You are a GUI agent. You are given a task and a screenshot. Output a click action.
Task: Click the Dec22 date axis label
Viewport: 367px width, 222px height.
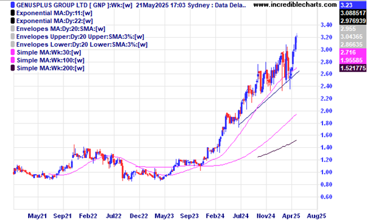(139, 216)
